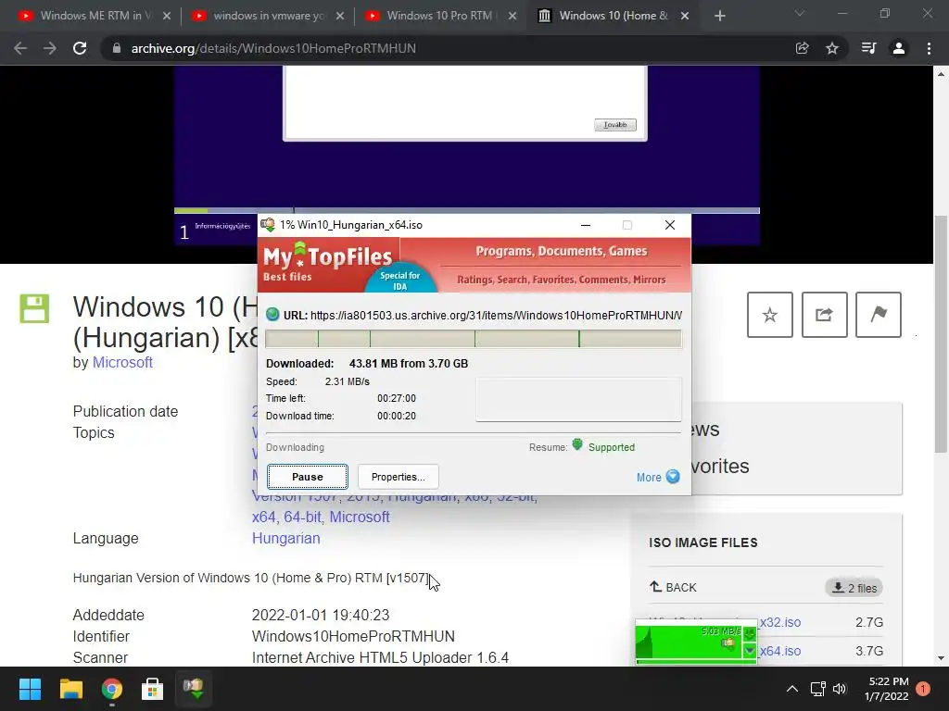
Task: Click the network tray icon
Action: (x=817, y=689)
